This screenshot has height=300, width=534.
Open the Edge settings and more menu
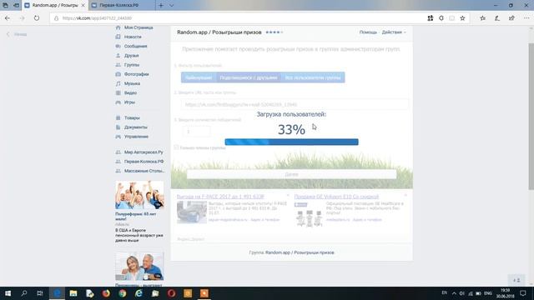[526, 18]
